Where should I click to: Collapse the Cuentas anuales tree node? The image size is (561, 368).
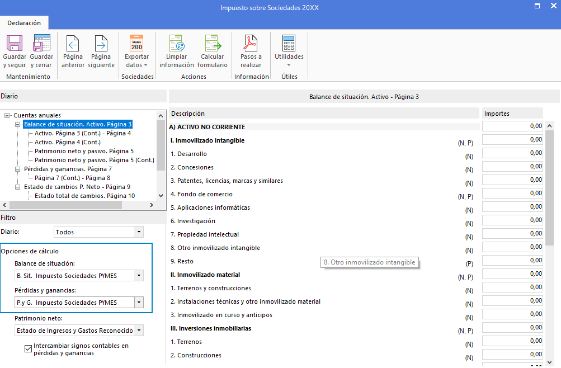tap(7, 115)
